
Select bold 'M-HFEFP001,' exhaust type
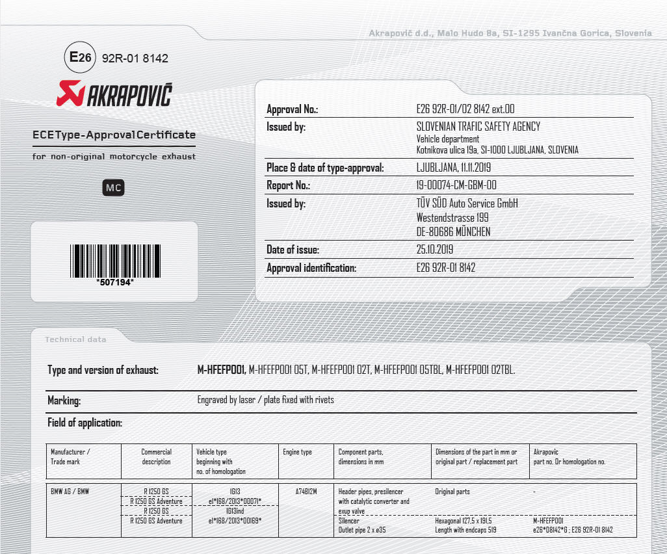tap(222, 370)
